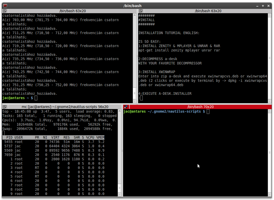
Task: Click the prompt 'jac@antares ~ $' in top-left pane
Action: 17,98
